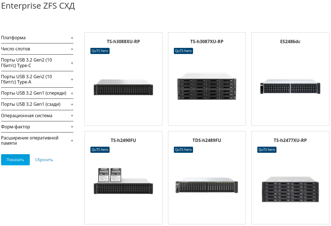The height and width of the screenshot is (226, 331).
Task: Open the ES2486dc product title
Action: click(290, 42)
